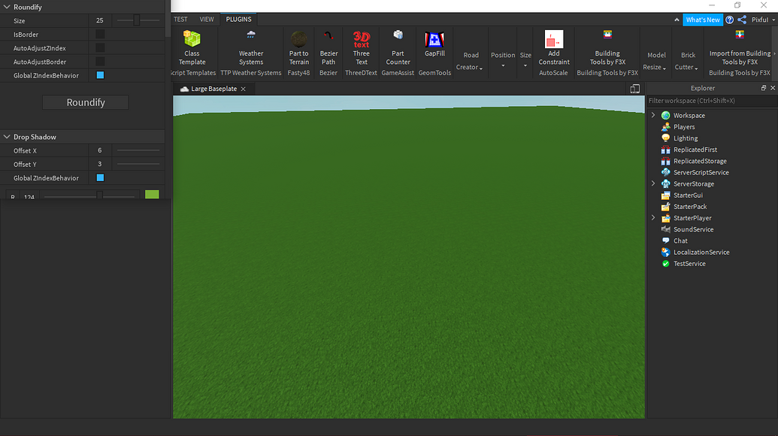Collapse the Drop Shadow section

click(7, 137)
